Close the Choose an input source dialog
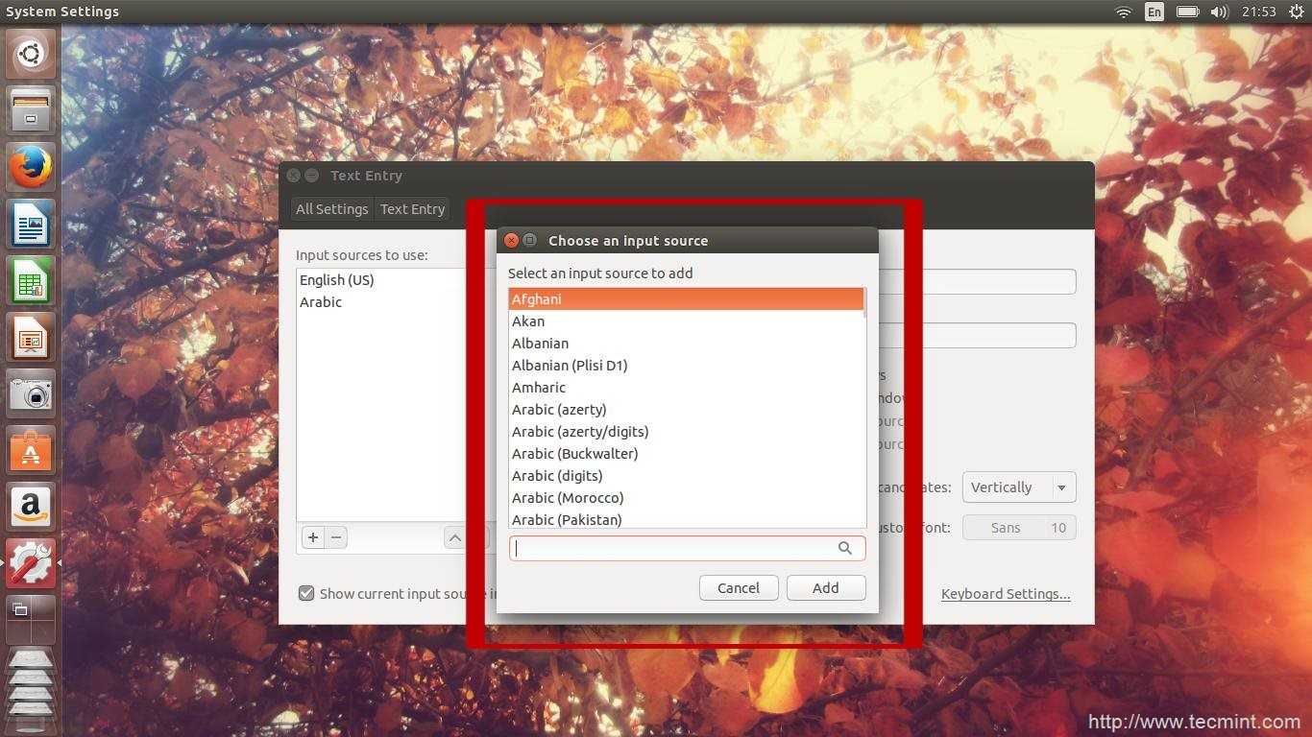The image size is (1312, 737). pyautogui.click(x=511, y=241)
